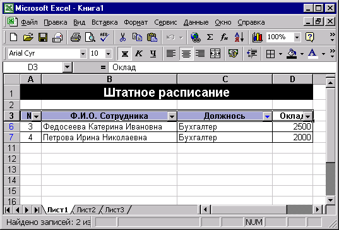Open the Формат menu

click(136, 22)
